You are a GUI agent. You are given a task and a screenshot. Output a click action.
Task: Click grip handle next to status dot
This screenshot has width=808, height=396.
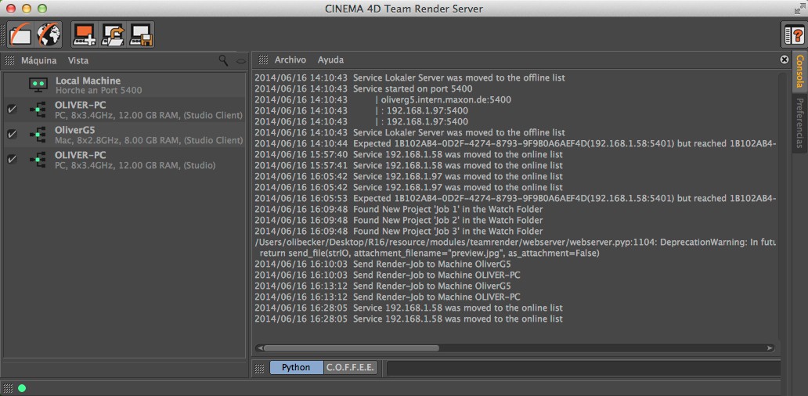pos(8,387)
